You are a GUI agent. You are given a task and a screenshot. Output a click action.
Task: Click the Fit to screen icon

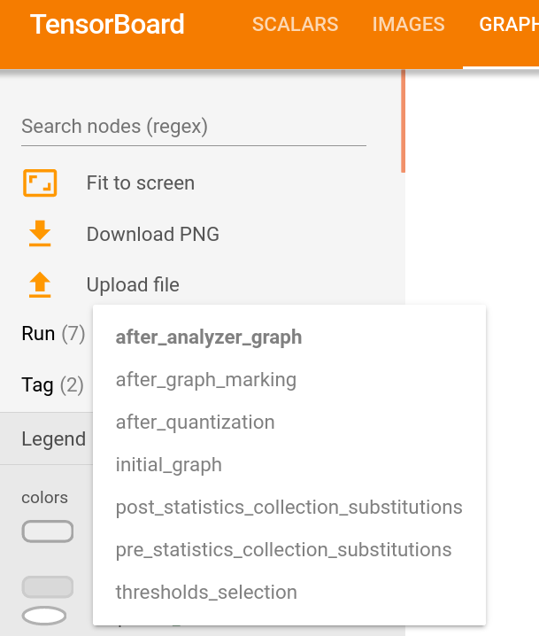[x=40, y=183]
